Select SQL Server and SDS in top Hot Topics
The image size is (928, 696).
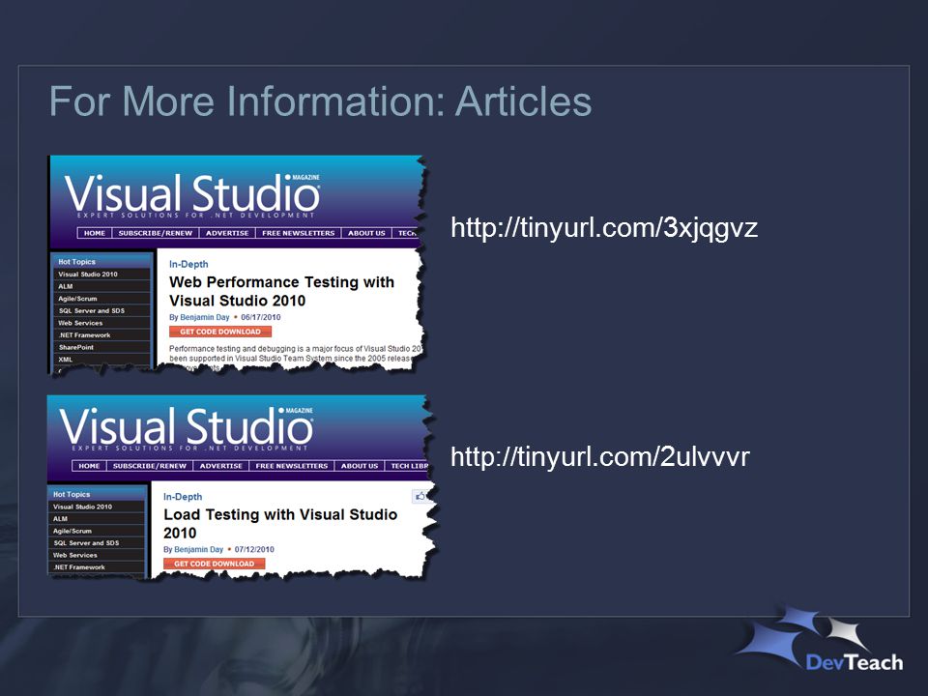[101, 310]
